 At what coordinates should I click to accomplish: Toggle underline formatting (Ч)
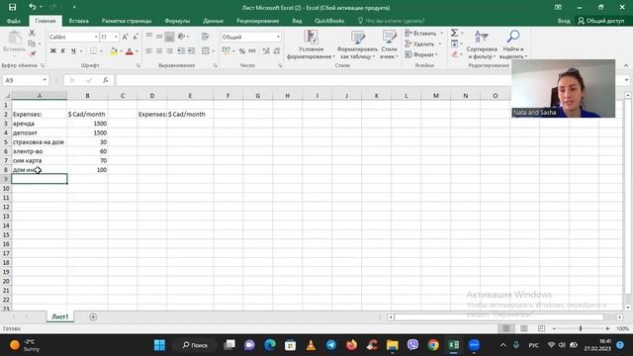point(73,51)
